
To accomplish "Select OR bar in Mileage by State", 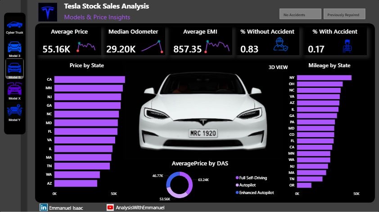I will coord(304,185).
